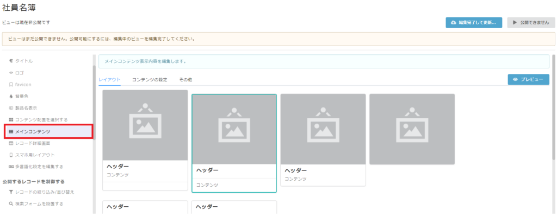Click the 製品名表示 copyright icon
This screenshot has width=557, height=216.
tap(11, 108)
